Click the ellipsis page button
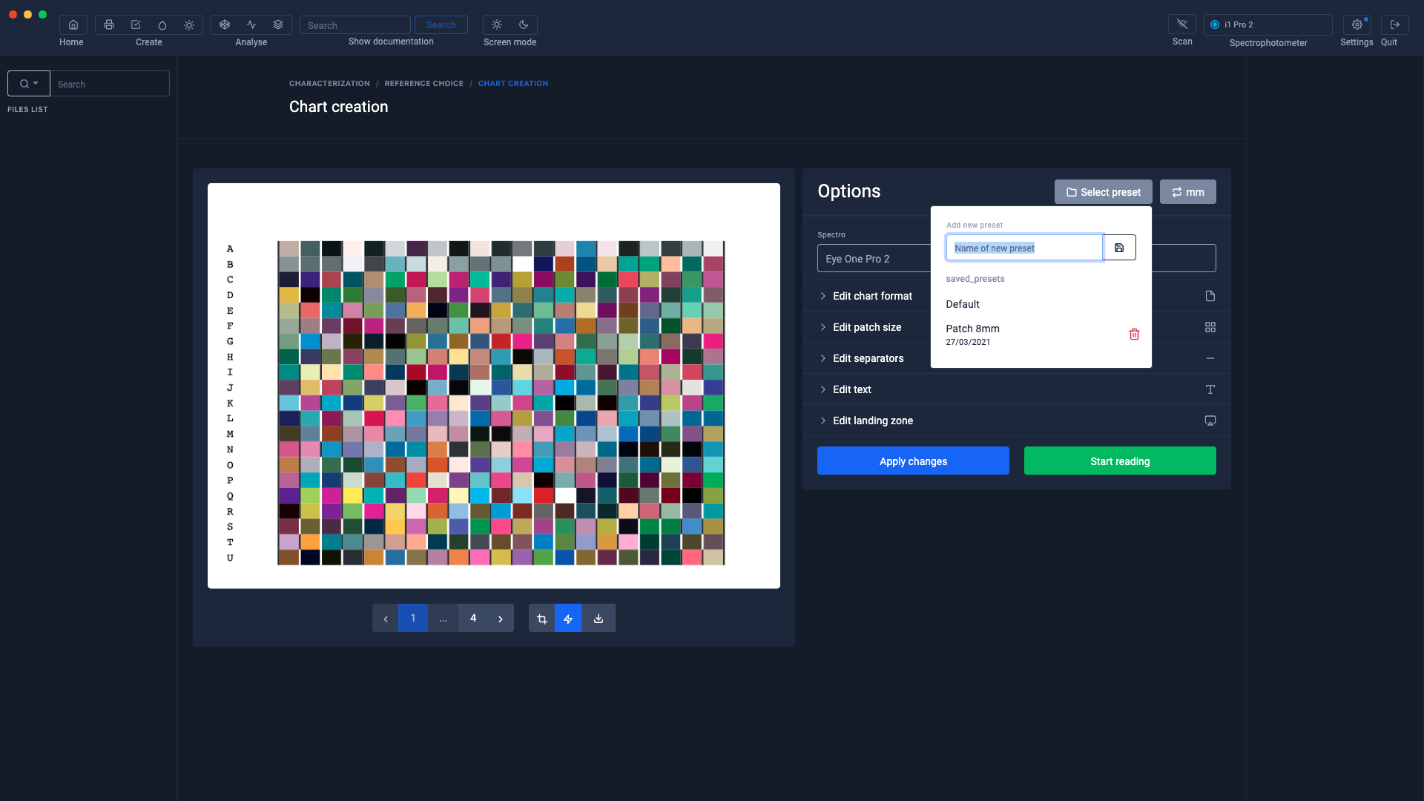 tap(443, 618)
